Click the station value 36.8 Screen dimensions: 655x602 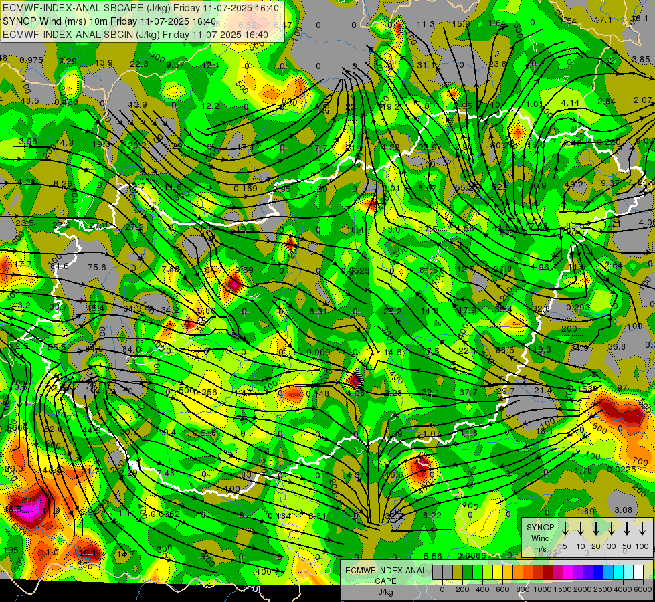click(x=617, y=346)
